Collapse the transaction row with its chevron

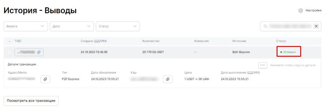[9, 52]
